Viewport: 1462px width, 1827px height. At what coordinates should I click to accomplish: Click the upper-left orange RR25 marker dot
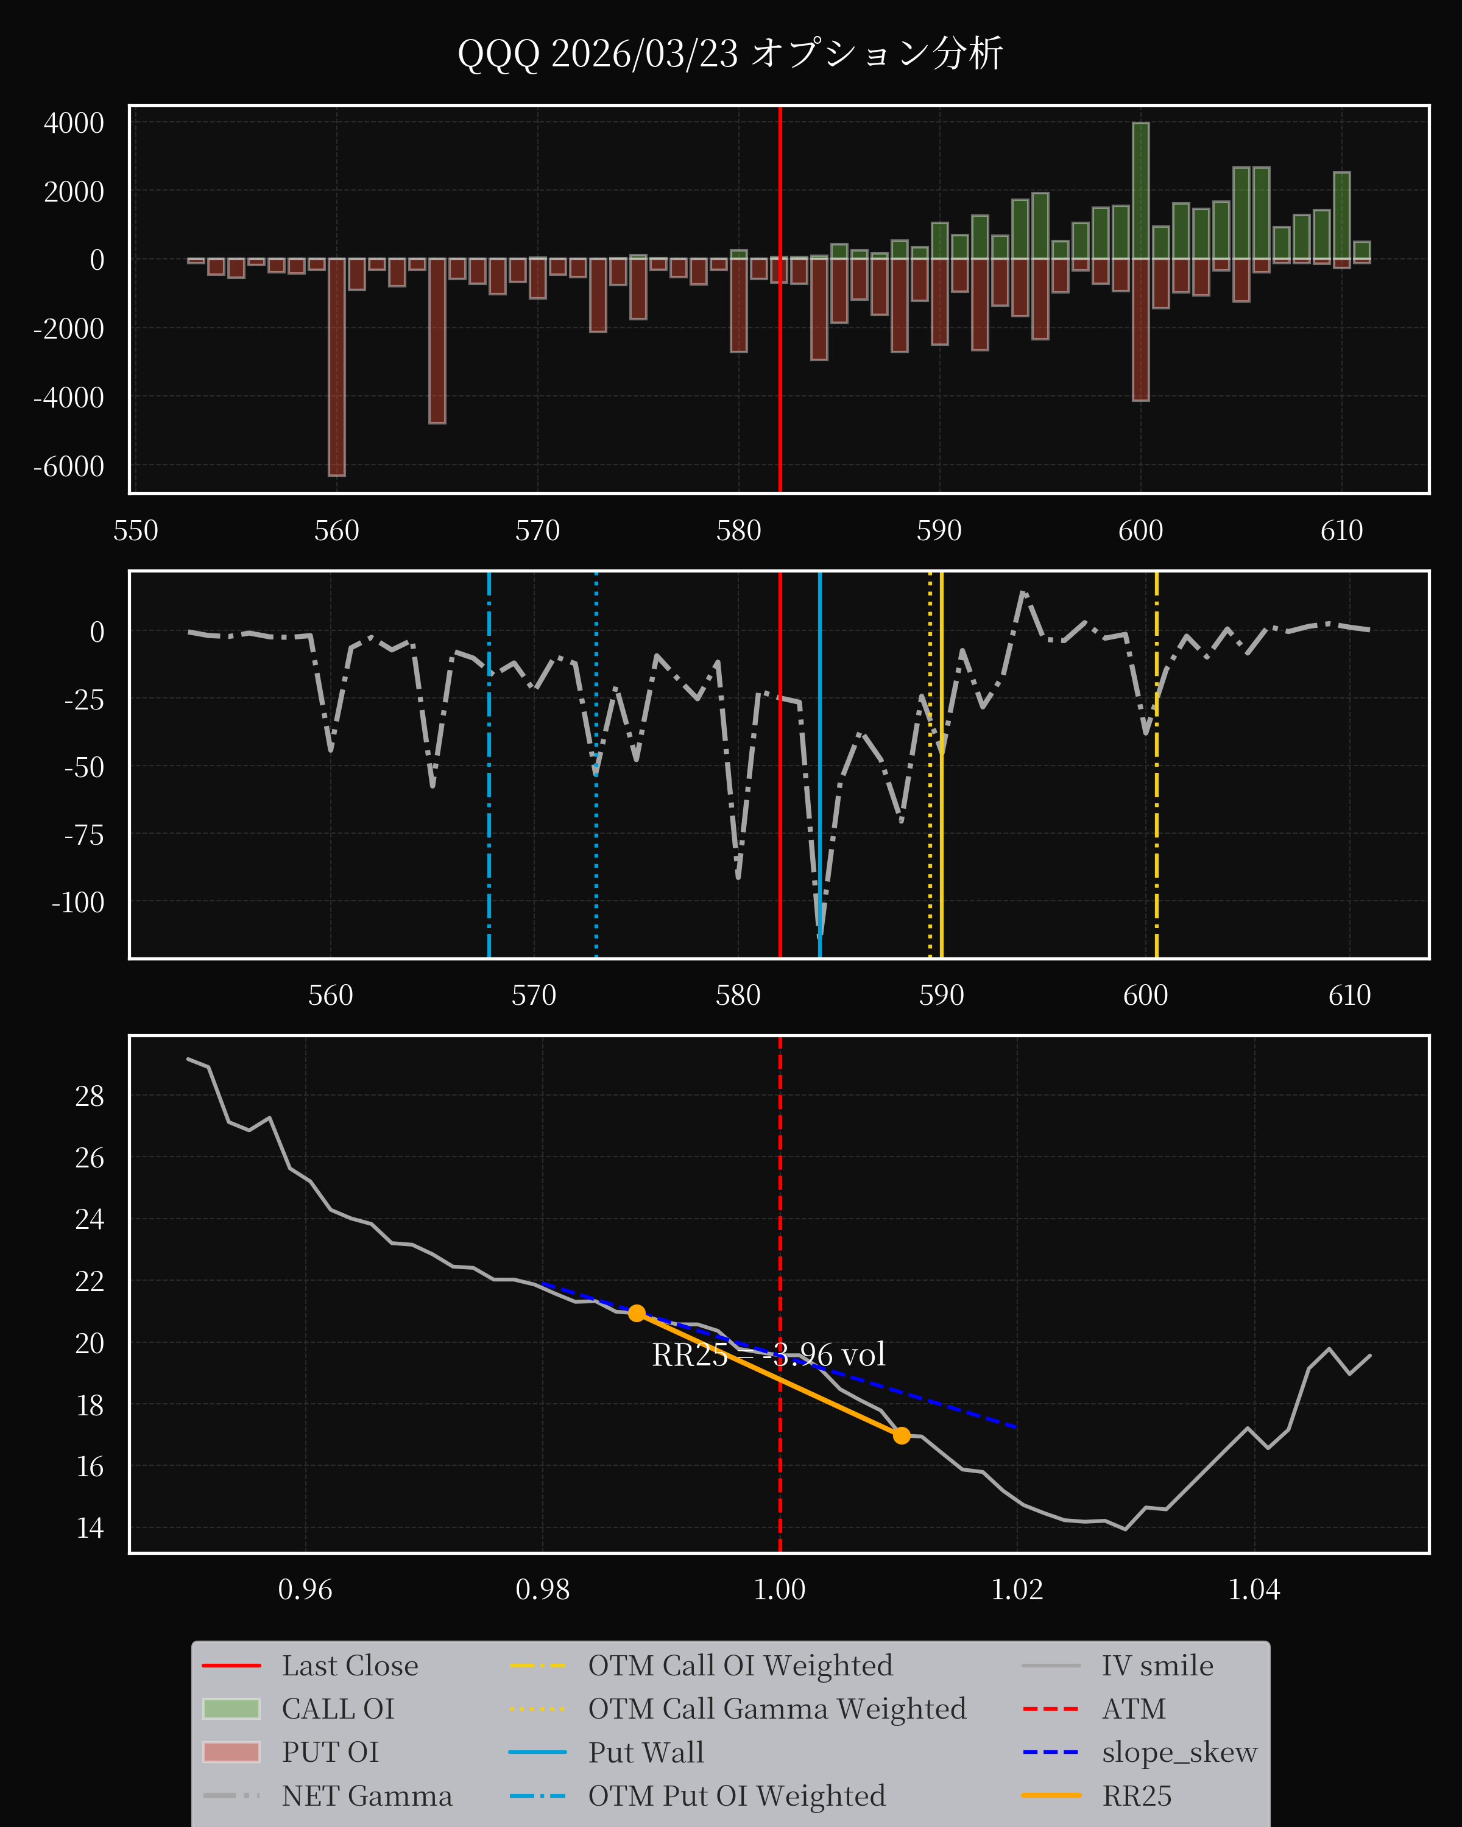point(637,1312)
